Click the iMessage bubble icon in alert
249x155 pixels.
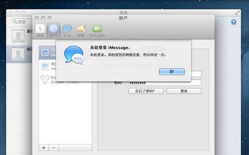coord(74,55)
